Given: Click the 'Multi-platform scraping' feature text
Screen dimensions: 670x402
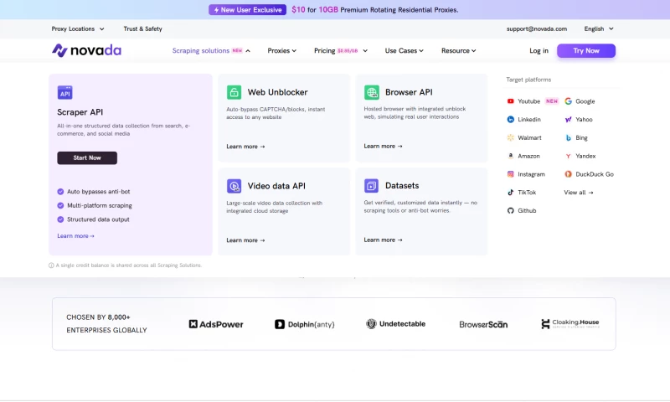Looking at the screenshot, I should coord(100,205).
